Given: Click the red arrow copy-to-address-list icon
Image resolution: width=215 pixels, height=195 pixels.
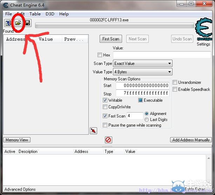Looking at the screenshot, I should (93, 131).
